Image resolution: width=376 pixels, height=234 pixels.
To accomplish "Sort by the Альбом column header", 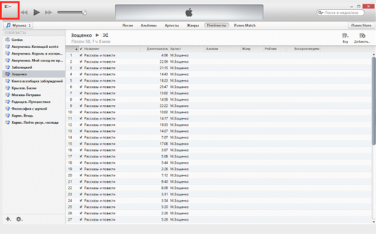I will tap(223, 49).
